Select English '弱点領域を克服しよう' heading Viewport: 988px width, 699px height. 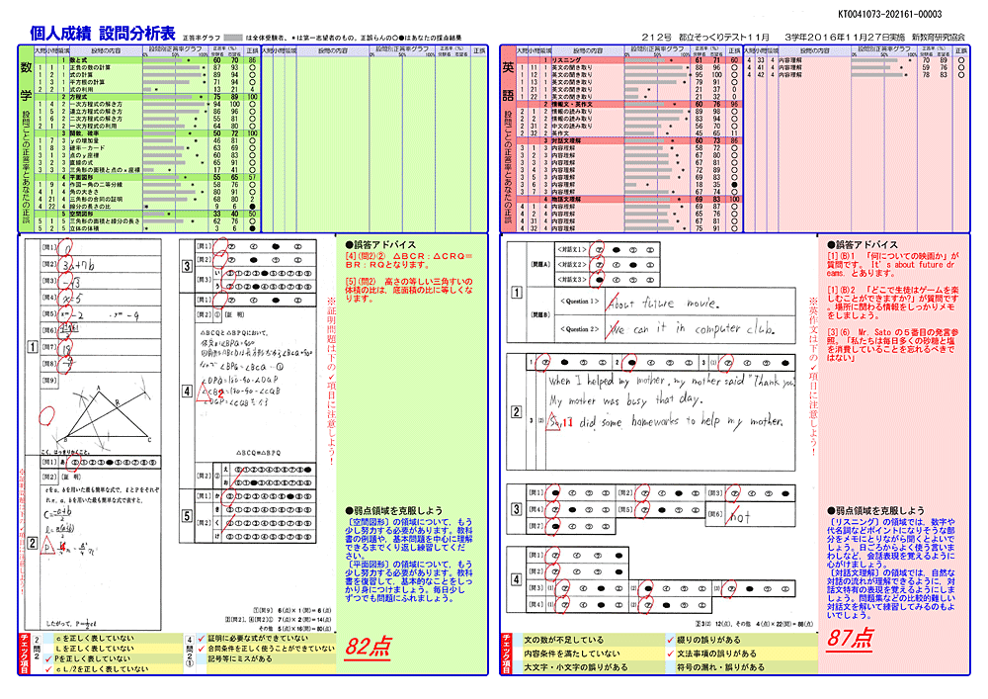(x=875, y=510)
